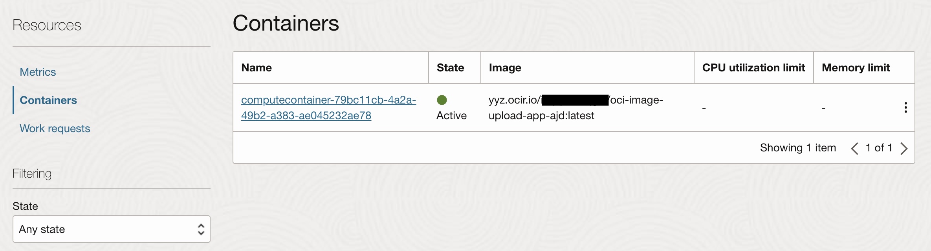This screenshot has width=931, height=251.
Task: Click the Filtering section heading
Action: tap(32, 174)
